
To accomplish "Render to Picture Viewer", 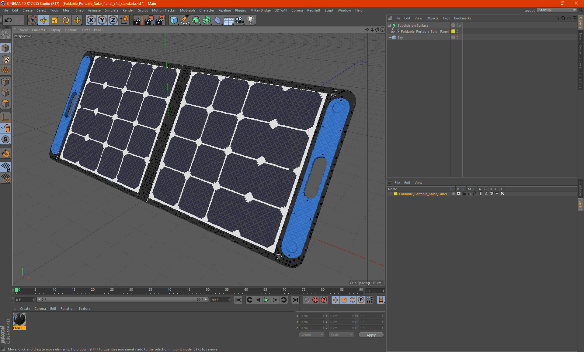I will [x=149, y=20].
